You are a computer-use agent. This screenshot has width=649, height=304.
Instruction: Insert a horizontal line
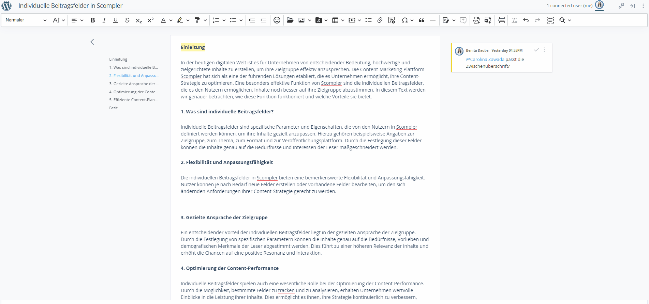pos(433,20)
